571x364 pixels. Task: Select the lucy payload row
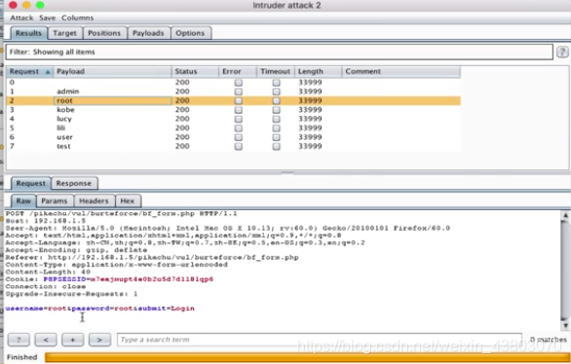234,119
